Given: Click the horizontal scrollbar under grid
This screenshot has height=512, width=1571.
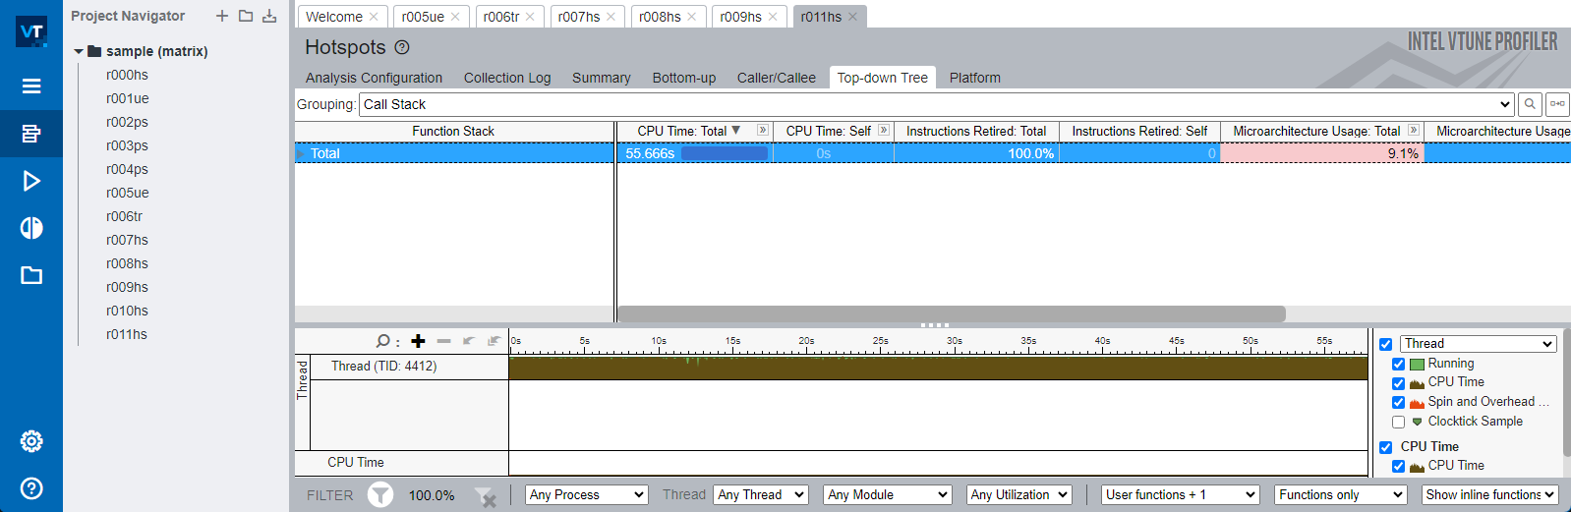Looking at the screenshot, I should pos(951,313).
